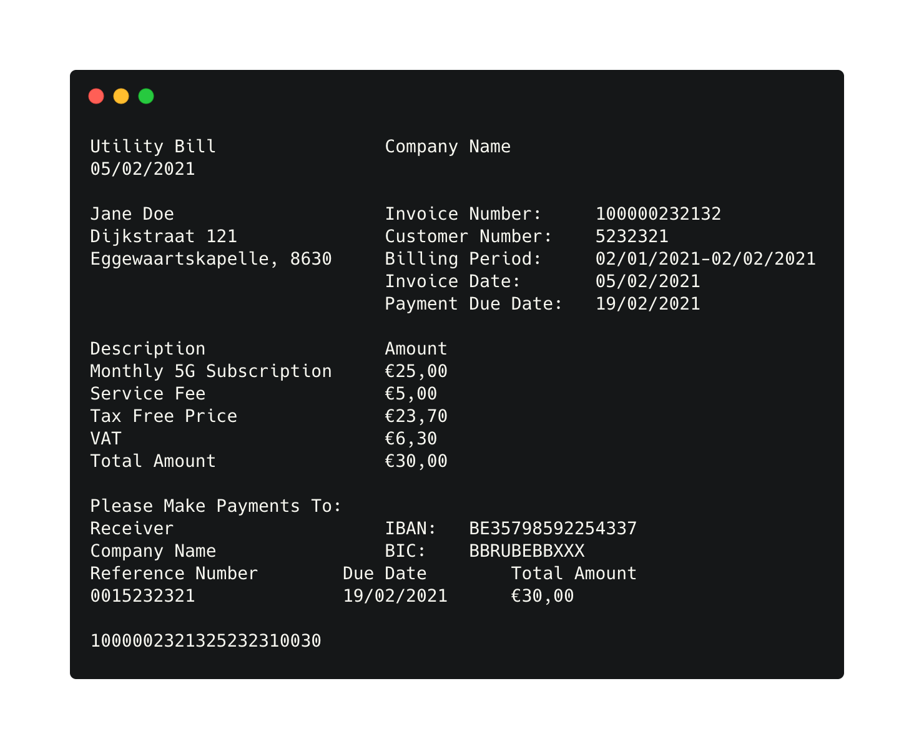Click "Total Amount" header next to Due Date

[x=574, y=573]
